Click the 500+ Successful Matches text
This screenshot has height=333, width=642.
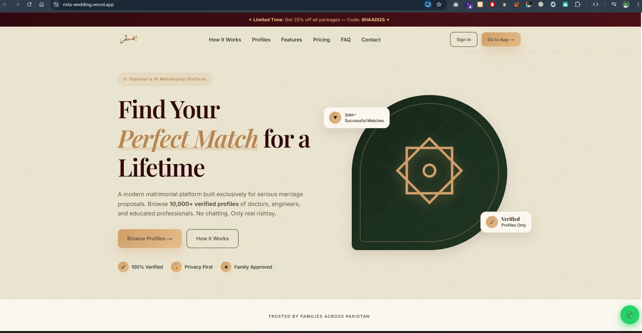(x=364, y=118)
